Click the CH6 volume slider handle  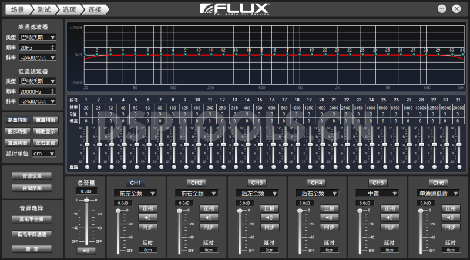(421, 210)
